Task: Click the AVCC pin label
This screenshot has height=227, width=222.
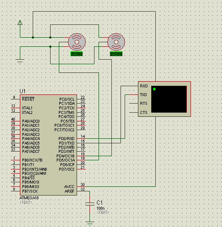Action: (x=69, y=186)
